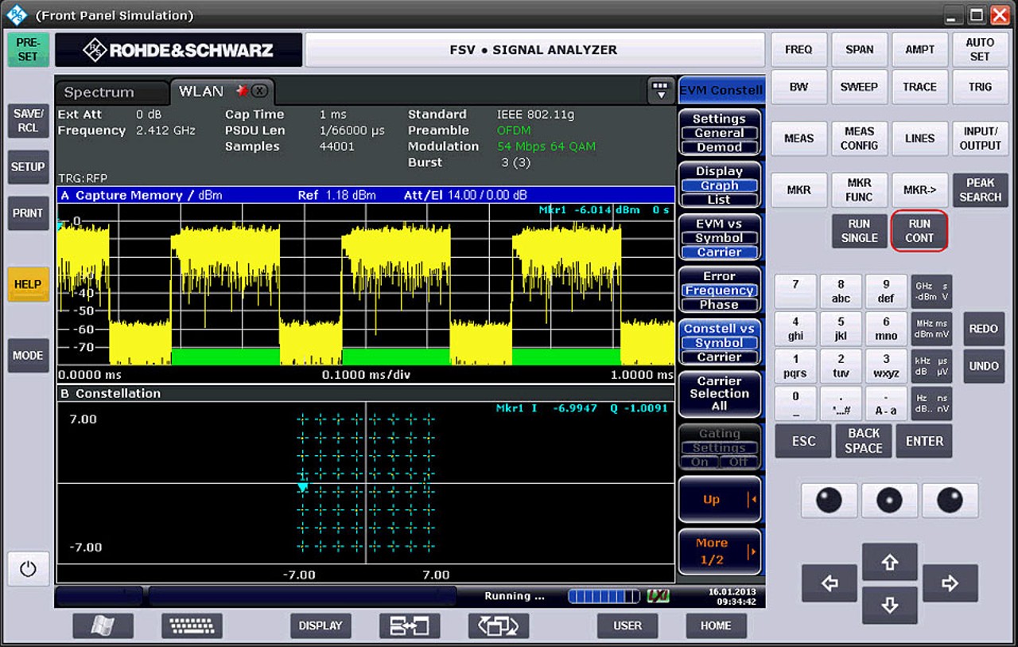Click the PEAK SEARCH key

point(980,190)
